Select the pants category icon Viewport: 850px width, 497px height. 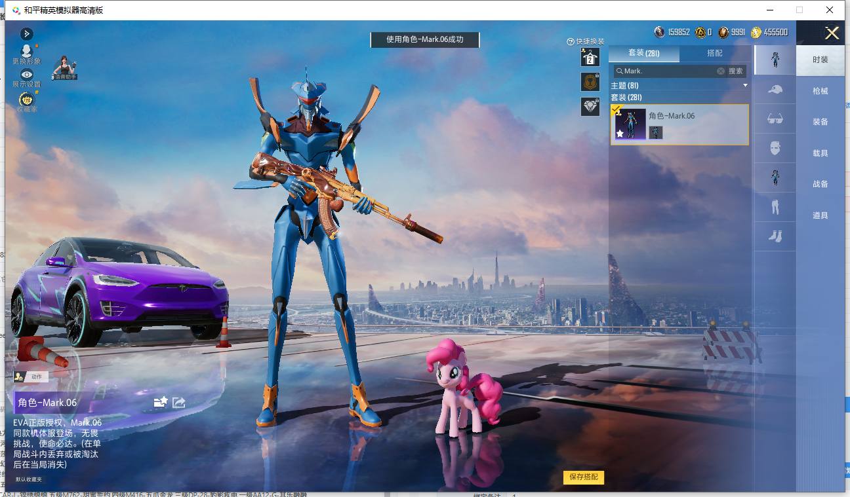(775, 208)
